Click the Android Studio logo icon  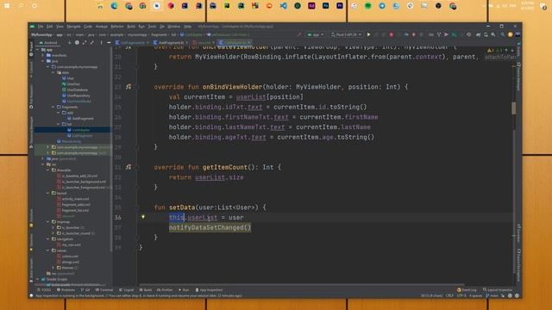(33, 27)
